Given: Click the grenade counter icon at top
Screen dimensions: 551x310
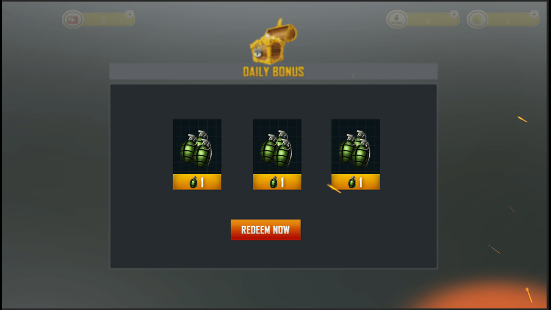Looking at the screenshot, I should click(x=397, y=19).
